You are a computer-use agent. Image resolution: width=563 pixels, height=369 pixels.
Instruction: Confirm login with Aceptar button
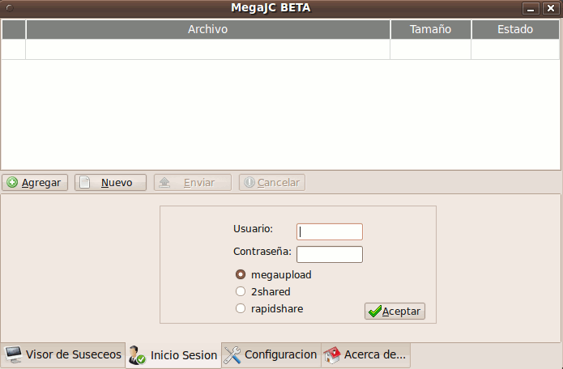[395, 311]
